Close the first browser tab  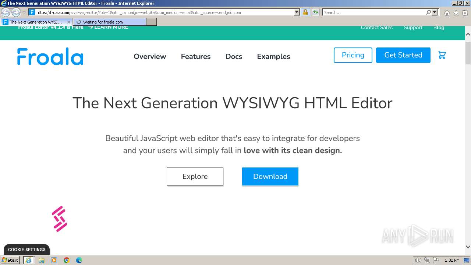[x=69, y=22]
